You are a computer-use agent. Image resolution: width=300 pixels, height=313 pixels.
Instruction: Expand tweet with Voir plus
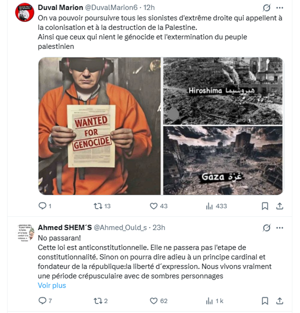tap(52, 286)
